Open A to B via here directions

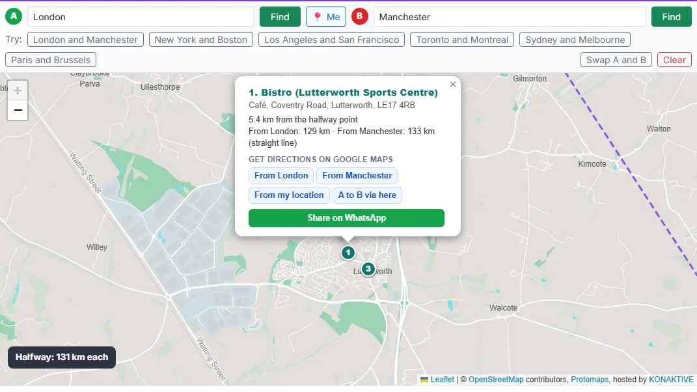(367, 195)
